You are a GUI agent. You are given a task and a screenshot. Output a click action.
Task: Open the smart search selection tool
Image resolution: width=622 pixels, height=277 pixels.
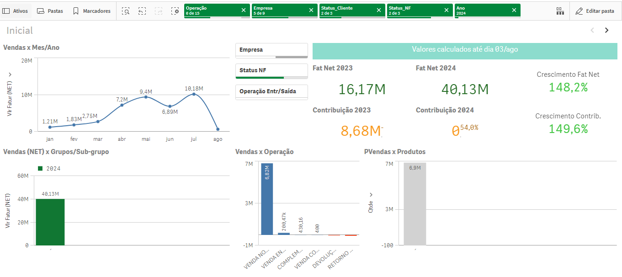(126, 11)
